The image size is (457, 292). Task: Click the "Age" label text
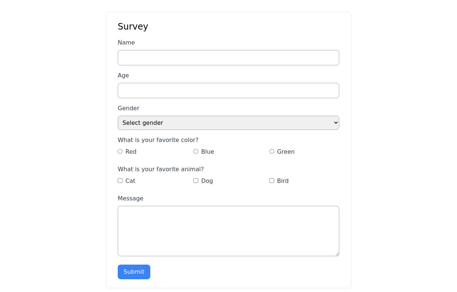point(123,76)
